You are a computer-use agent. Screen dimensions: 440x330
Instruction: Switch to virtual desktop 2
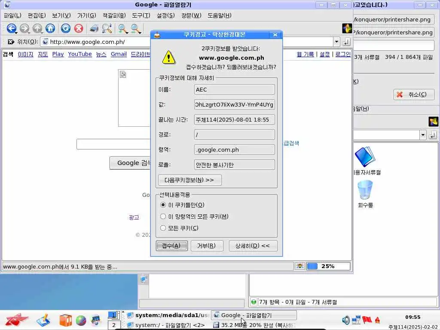[x=113, y=325]
